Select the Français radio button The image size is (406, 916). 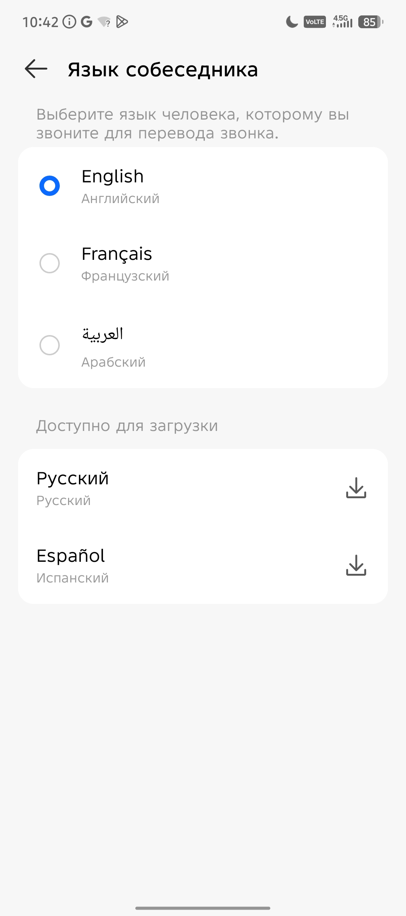tap(50, 263)
